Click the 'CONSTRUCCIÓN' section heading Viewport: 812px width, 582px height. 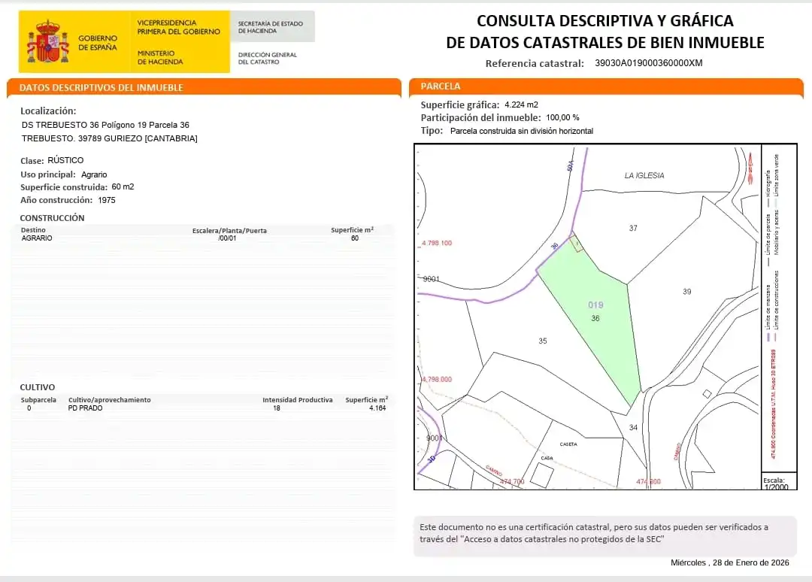pos(52,218)
